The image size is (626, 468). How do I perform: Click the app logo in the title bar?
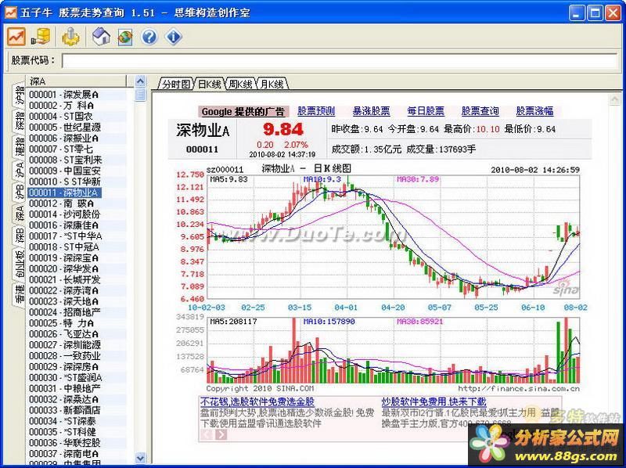[9, 13]
